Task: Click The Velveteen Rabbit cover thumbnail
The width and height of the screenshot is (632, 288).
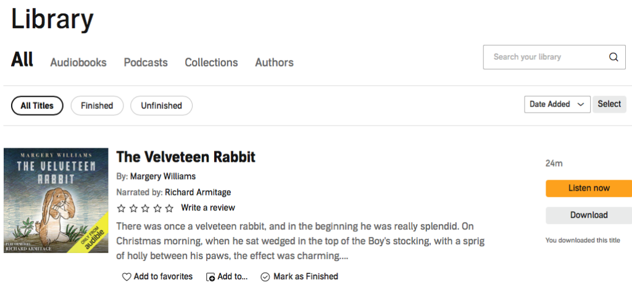Action: pyautogui.click(x=56, y=201)
